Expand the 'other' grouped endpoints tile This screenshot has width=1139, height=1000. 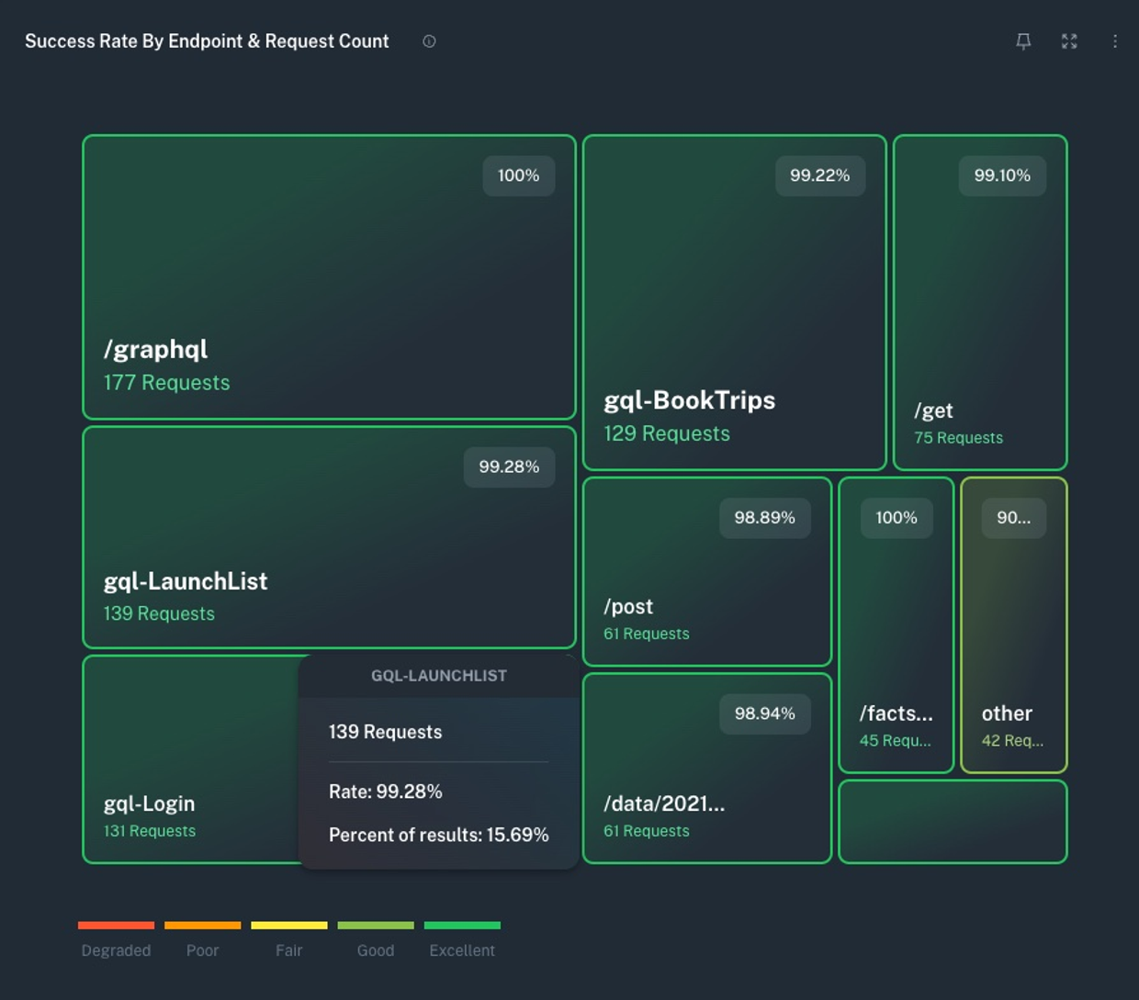coord(1013,624)
